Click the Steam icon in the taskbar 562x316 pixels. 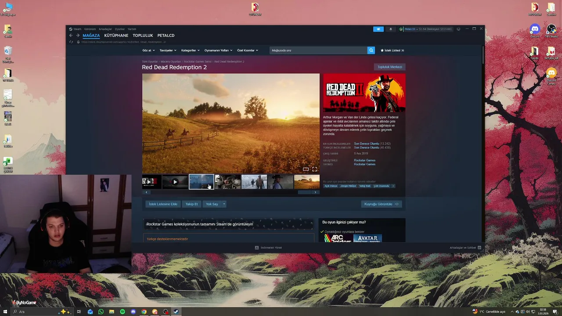pos(176,312)
